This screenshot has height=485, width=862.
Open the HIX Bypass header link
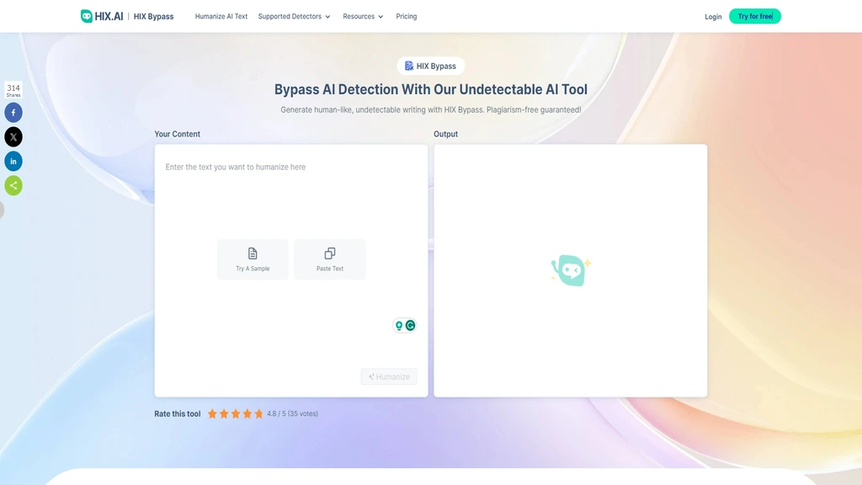[x=153, y=17]
